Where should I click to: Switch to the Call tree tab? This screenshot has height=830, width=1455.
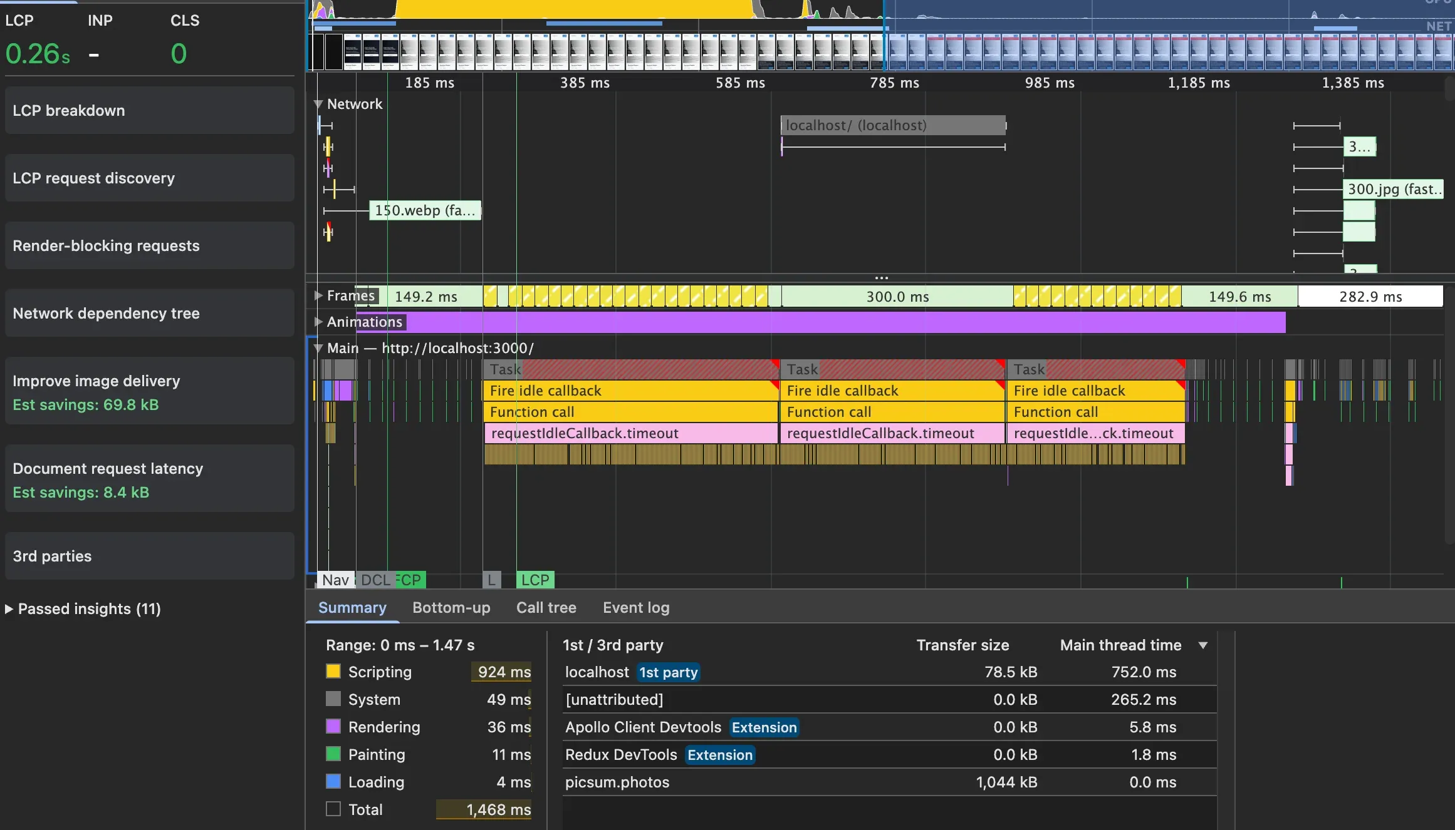(546, 607)
